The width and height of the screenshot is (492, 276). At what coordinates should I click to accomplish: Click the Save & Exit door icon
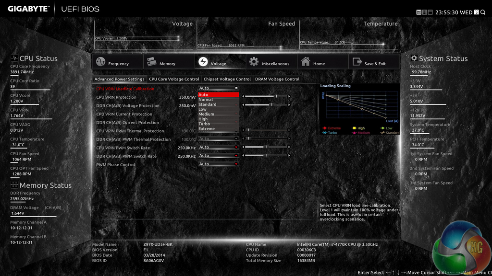pyautogui.click(x=357, y=62)
